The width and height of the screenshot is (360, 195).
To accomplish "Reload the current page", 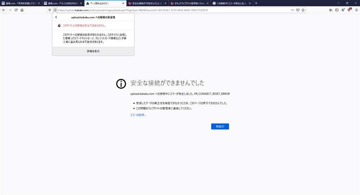I will [x=16, y=10].
